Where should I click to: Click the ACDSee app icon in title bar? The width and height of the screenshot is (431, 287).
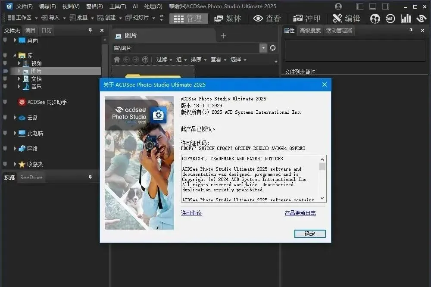[9, 6]
